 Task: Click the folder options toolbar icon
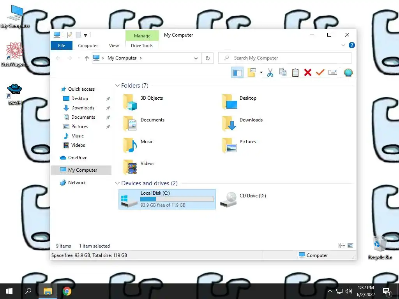252,73
